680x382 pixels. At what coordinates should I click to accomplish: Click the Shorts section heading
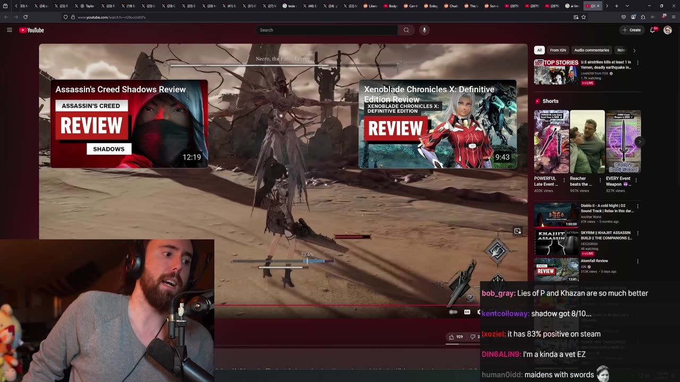pyautogui.click(x=550, y=101)
